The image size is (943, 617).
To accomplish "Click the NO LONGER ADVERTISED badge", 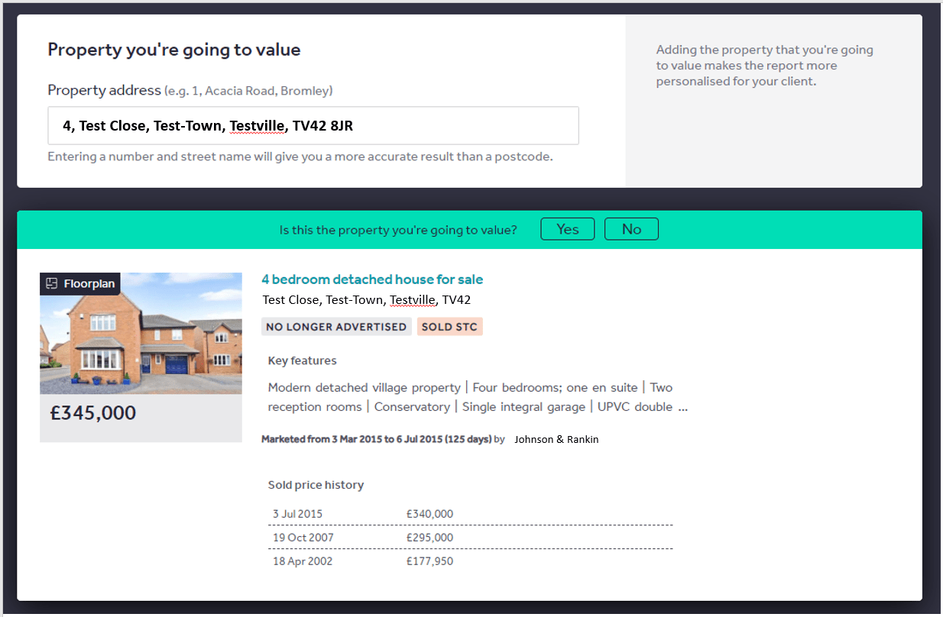I will [336, 326].
